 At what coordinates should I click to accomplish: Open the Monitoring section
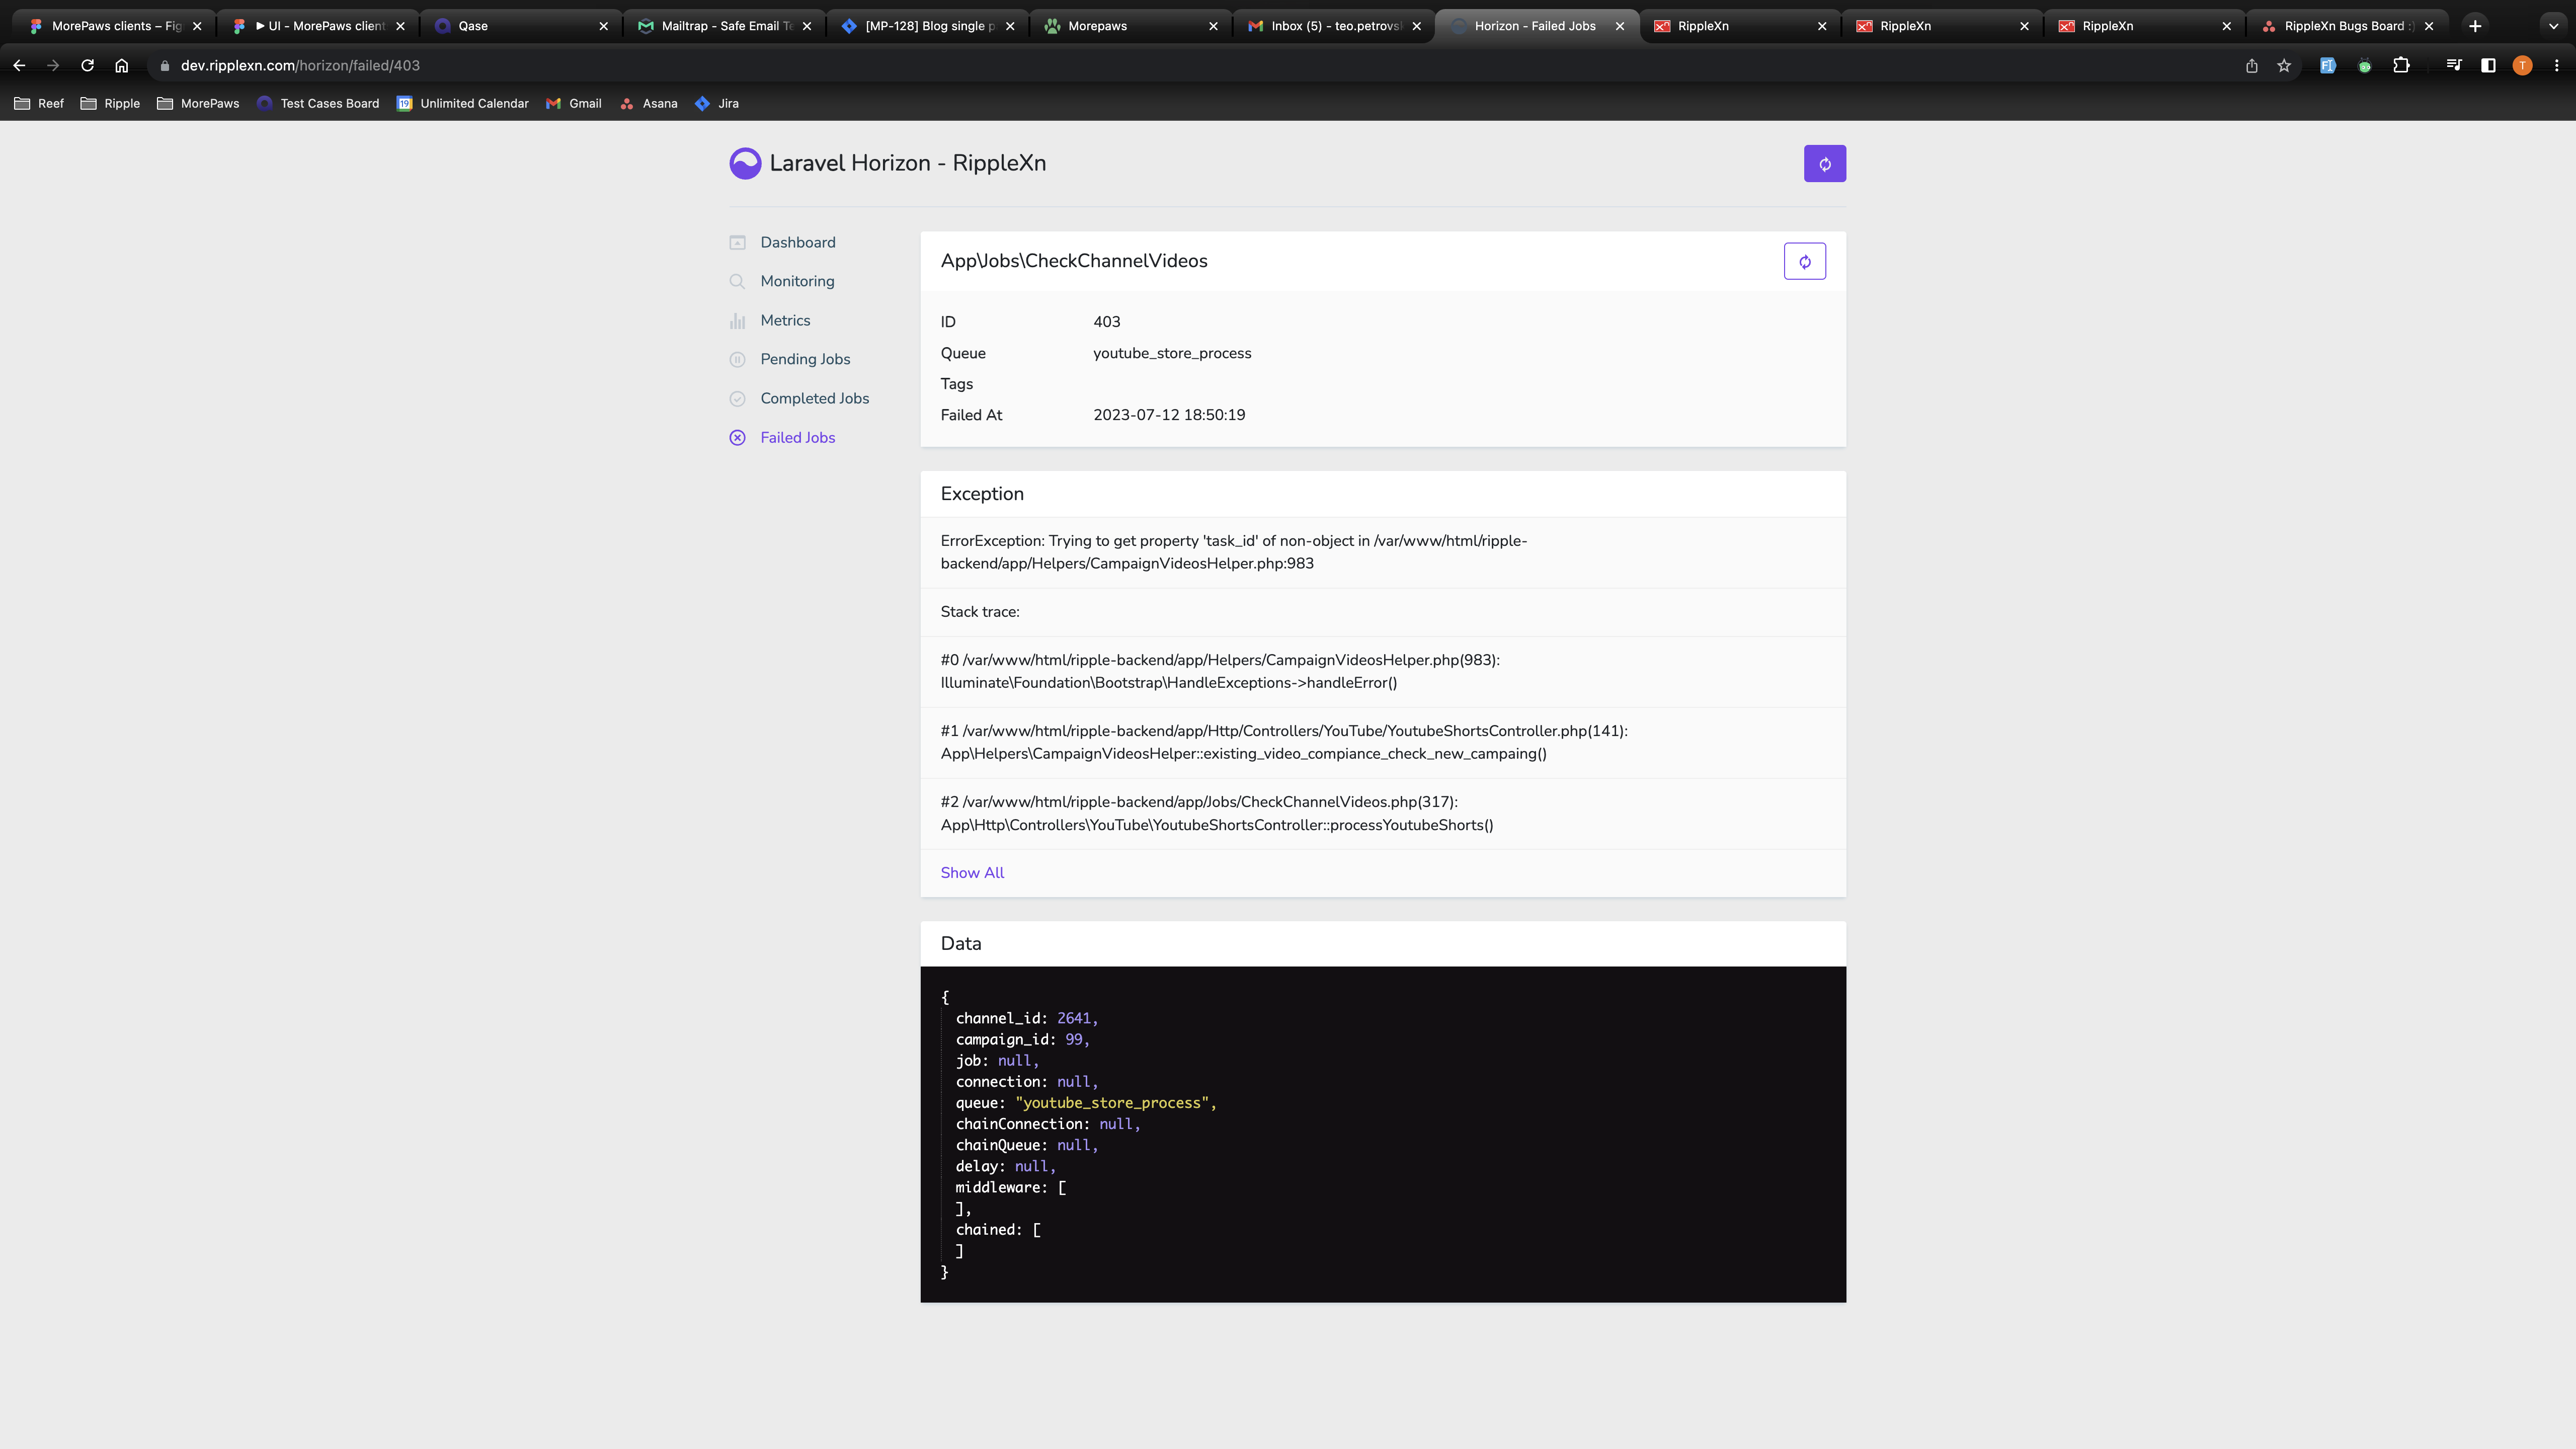coord(797,281)
